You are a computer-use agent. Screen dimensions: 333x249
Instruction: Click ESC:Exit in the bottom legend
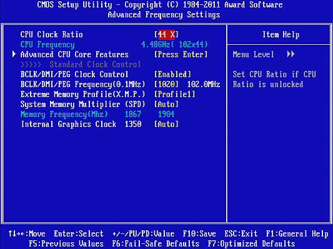pyautogui.click(x=241, y=234)
